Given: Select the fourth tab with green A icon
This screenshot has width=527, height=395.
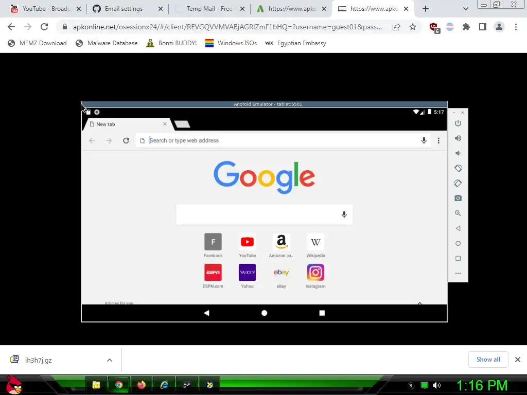Looking at the screenshot, I should pyautogui.click(x=291, y=9).
